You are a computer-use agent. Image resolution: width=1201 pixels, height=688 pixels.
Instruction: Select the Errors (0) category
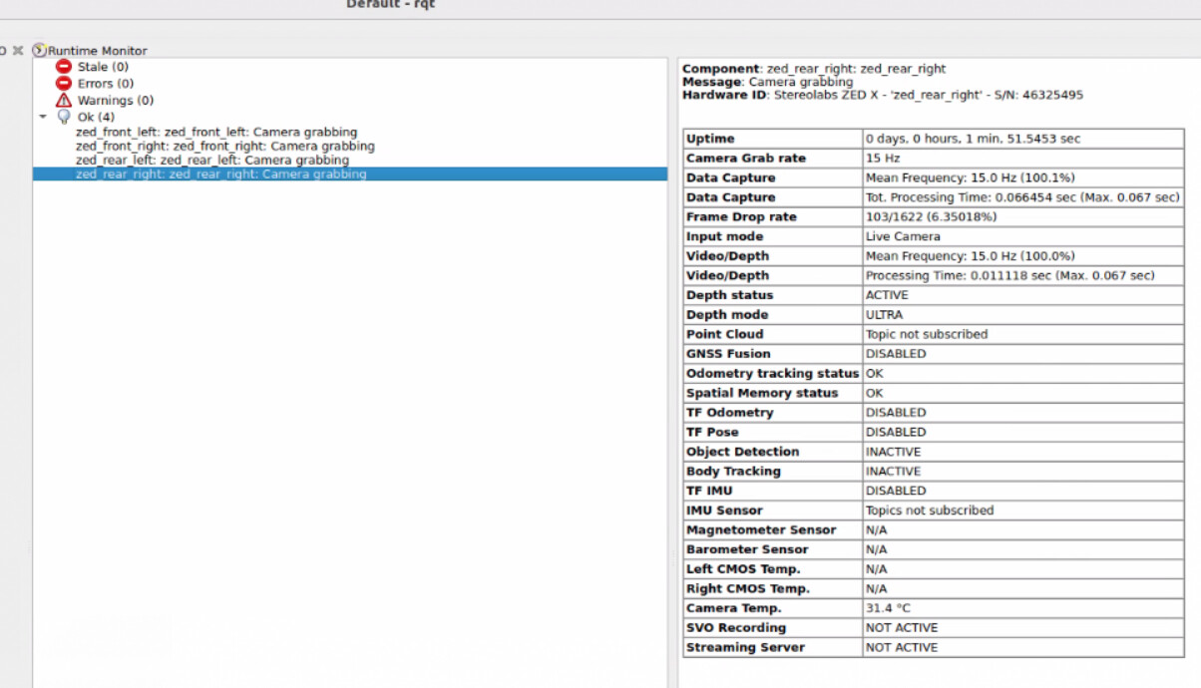click(105, 84)
